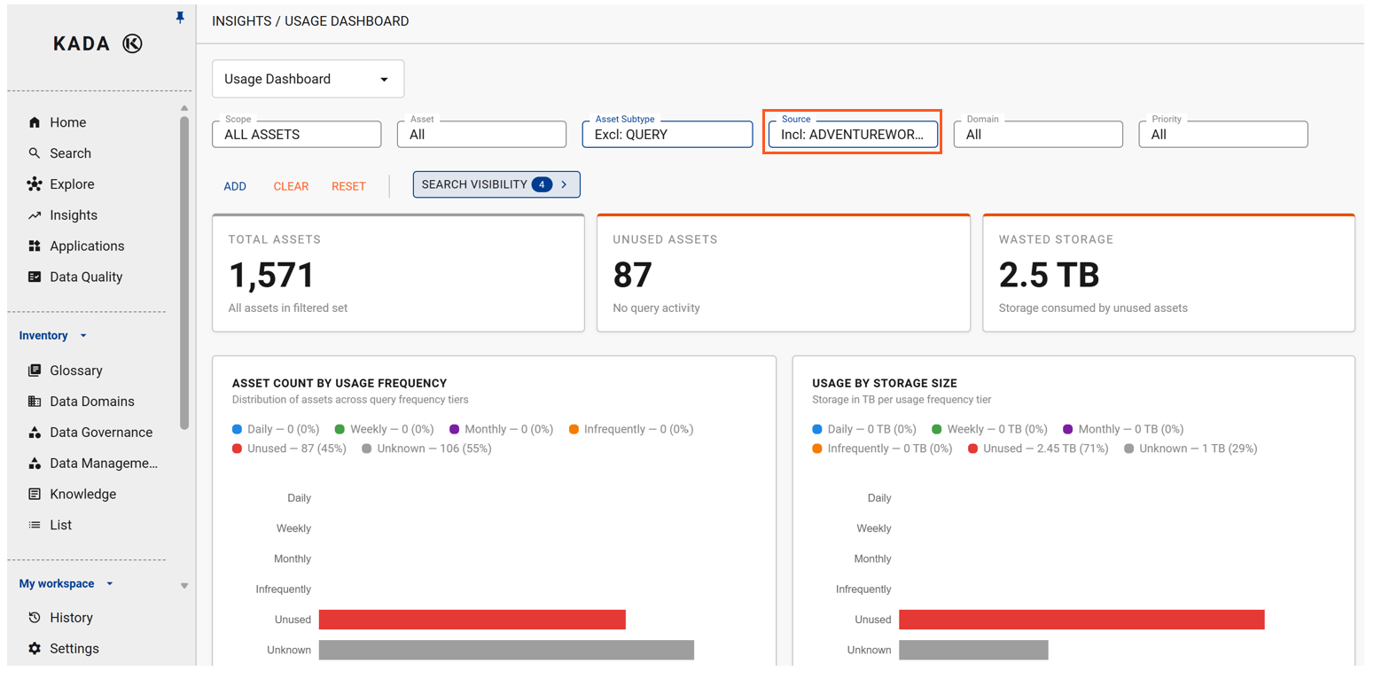Open the SEARCH VISIBILITY panel button
The width and height of the screenshot is (1374, 679).
point(496,184)
